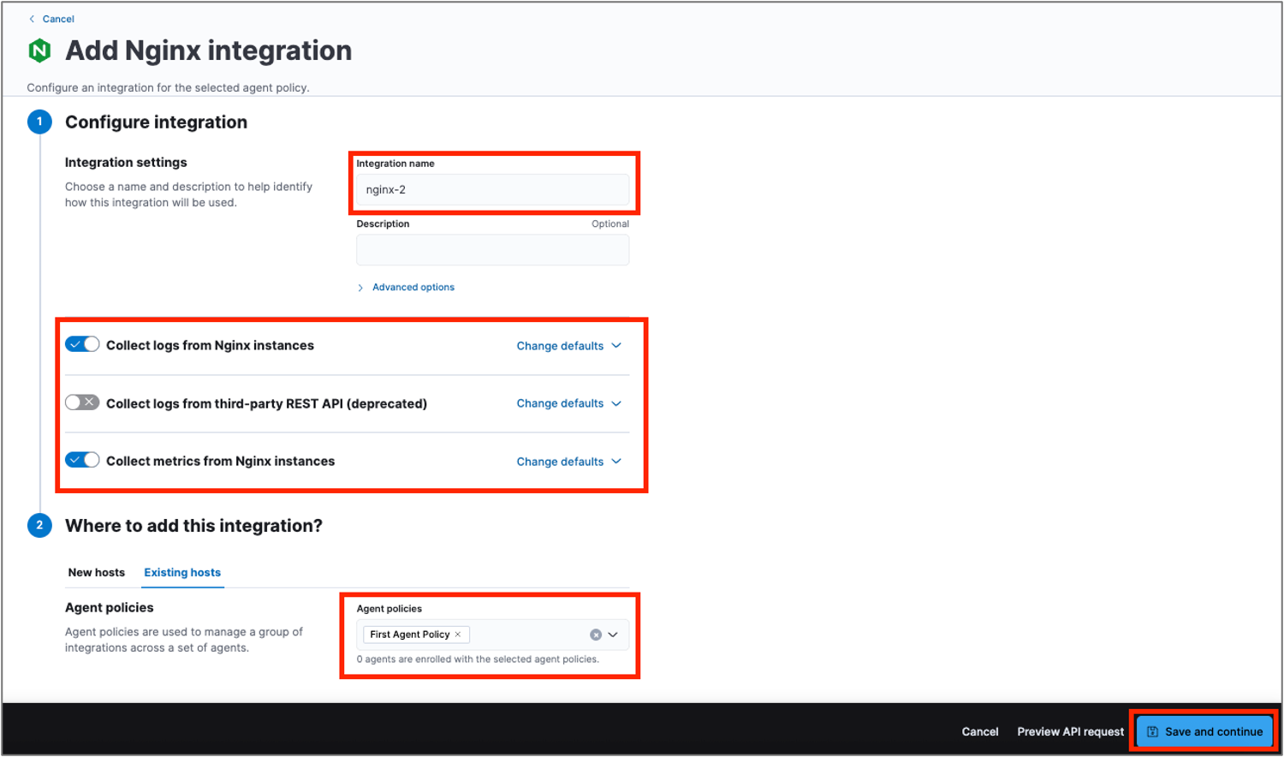Viewport: 1284px width, 757px height.
Task: Expand Change defaults for Nginx metrics
Action: pos(568,462)
